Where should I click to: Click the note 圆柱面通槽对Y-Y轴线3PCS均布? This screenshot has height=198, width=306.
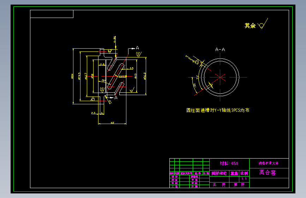coord(218,110)
